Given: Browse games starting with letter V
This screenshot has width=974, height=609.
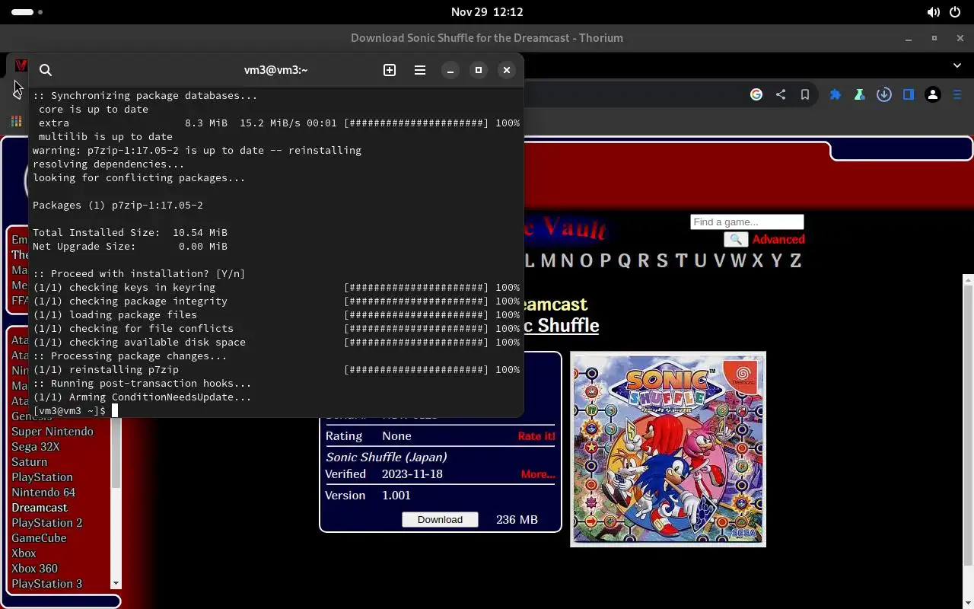Looking at the screenshot, I should click(718, 261).
